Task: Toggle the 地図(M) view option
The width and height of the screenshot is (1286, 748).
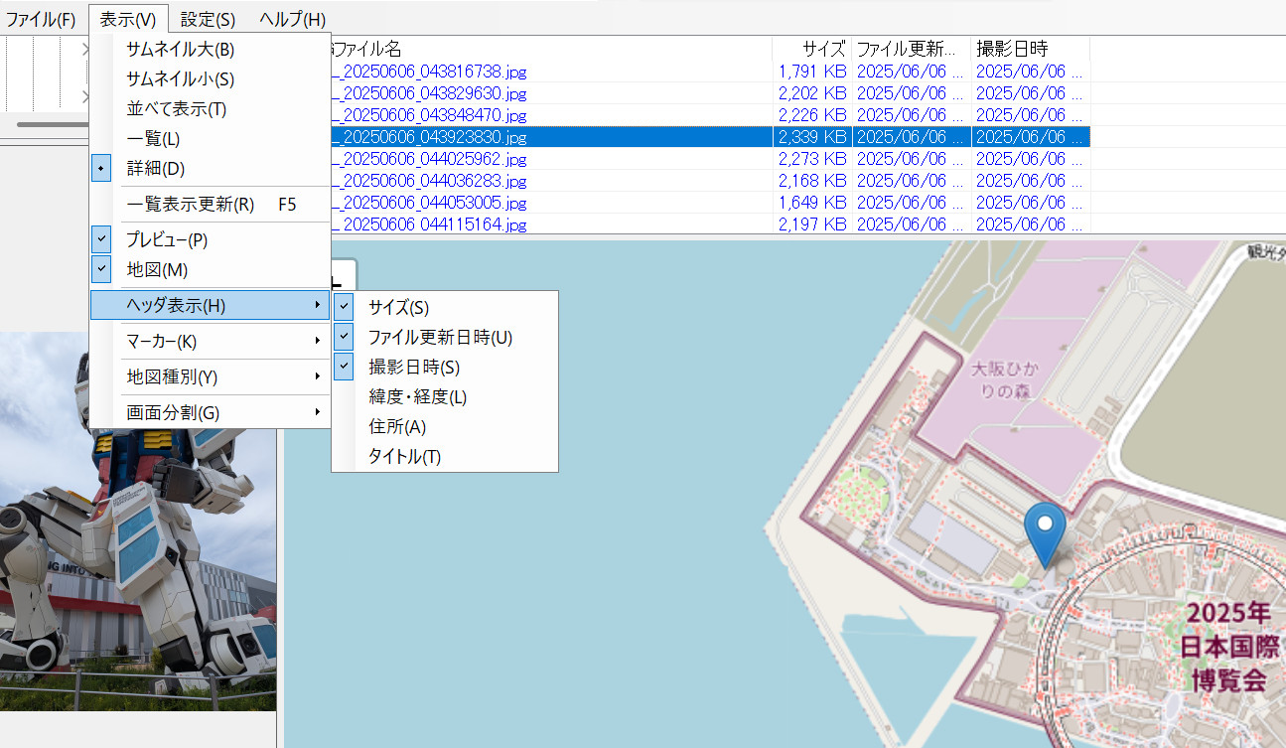Action: 157,269
